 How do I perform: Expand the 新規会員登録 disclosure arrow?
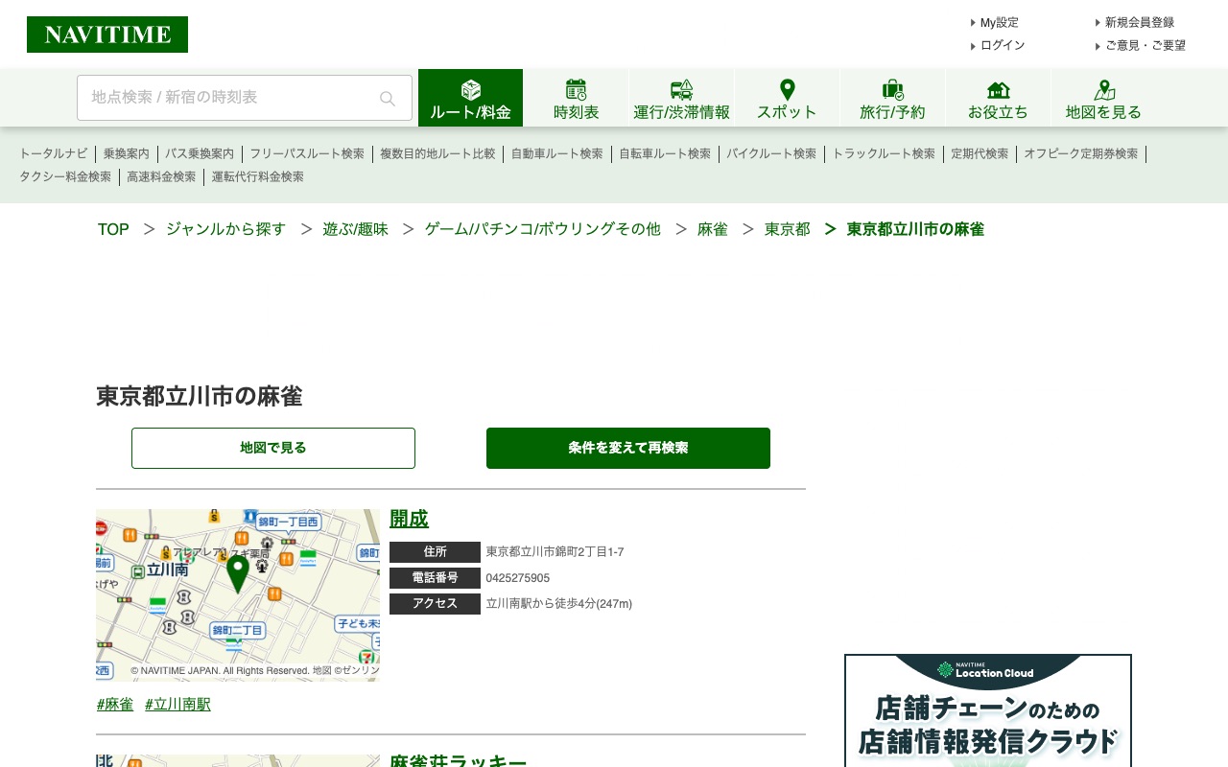(1098, 22)
